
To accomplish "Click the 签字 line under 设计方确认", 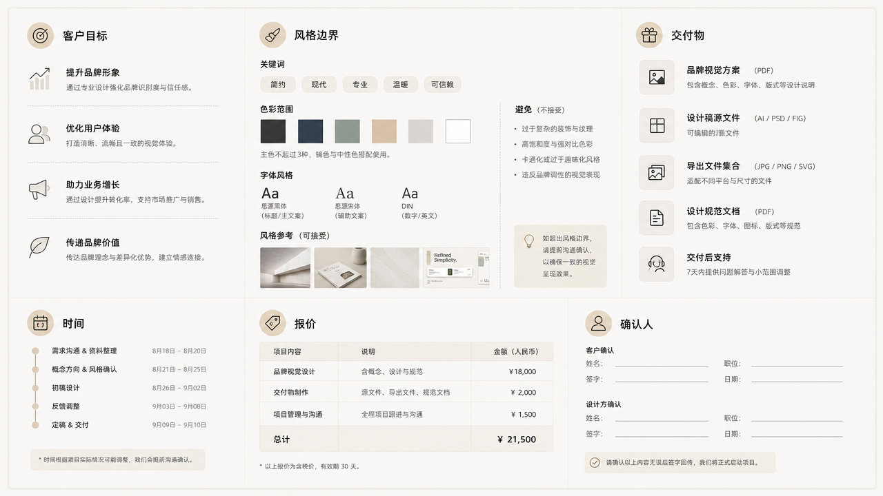I will tap(662, 435).
